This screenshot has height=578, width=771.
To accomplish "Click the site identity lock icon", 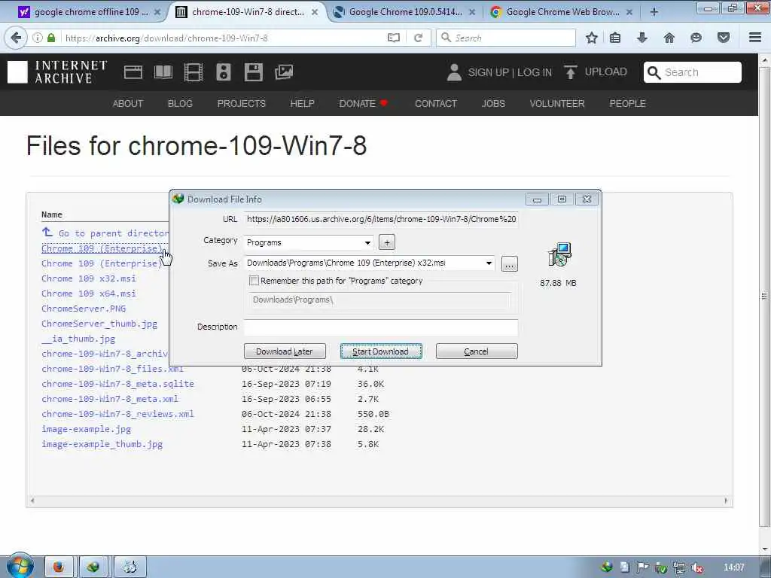I will (x=51, y=38).
